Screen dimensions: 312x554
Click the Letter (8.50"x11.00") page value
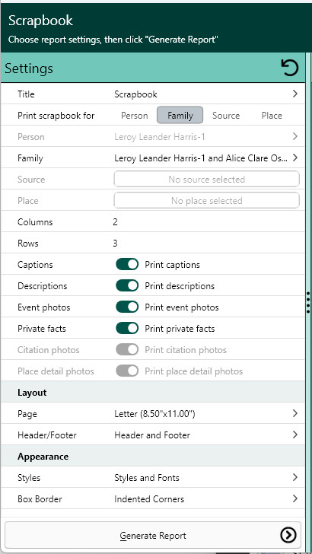click(x=154, y=414)
